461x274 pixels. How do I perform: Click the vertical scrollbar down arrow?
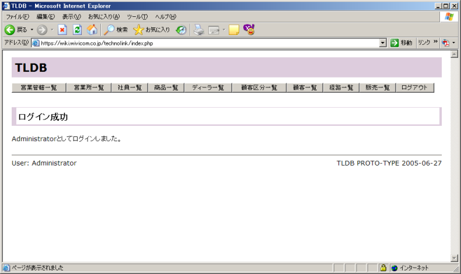click(455, 258)
